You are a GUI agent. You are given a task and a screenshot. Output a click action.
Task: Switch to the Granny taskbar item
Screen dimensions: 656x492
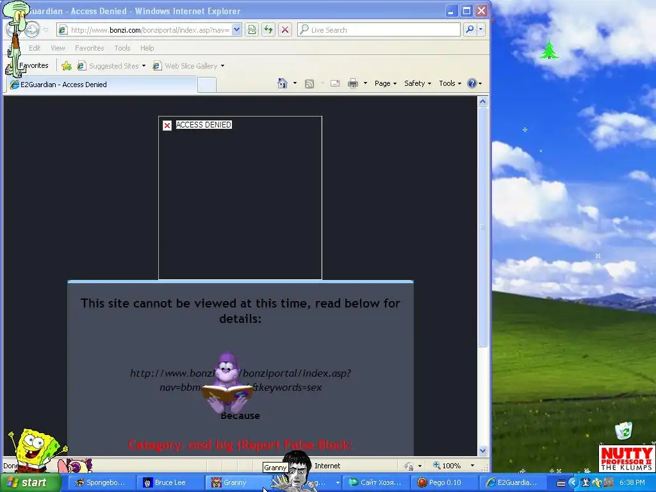[234, 482]
